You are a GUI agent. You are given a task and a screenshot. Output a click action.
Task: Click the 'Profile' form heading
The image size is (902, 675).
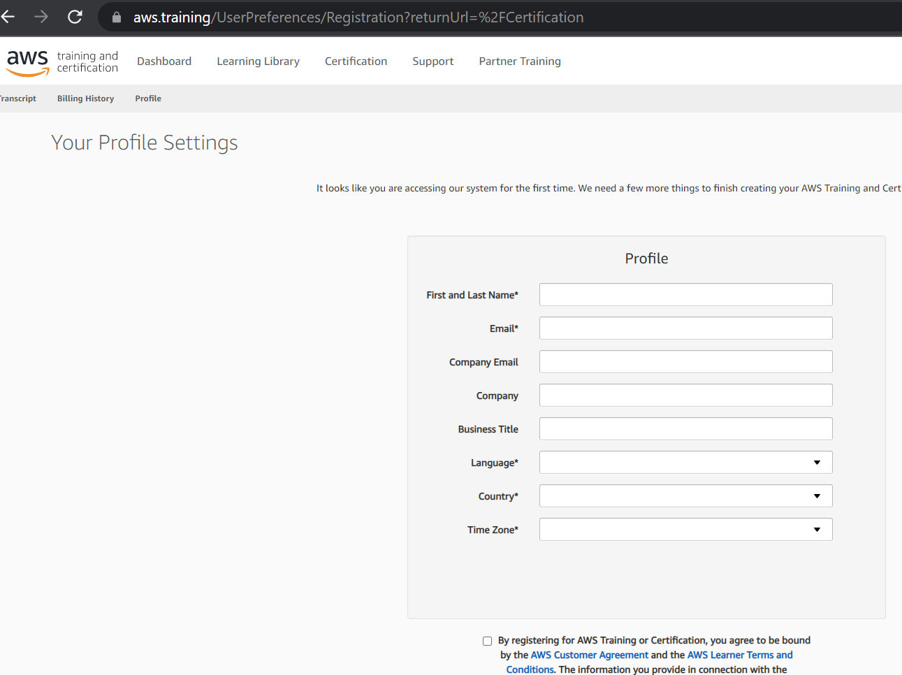[x=646, y=259]
